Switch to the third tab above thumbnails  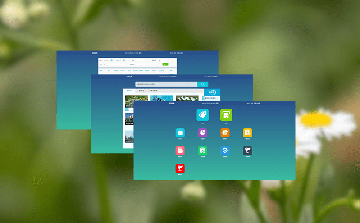pos(153,91)
